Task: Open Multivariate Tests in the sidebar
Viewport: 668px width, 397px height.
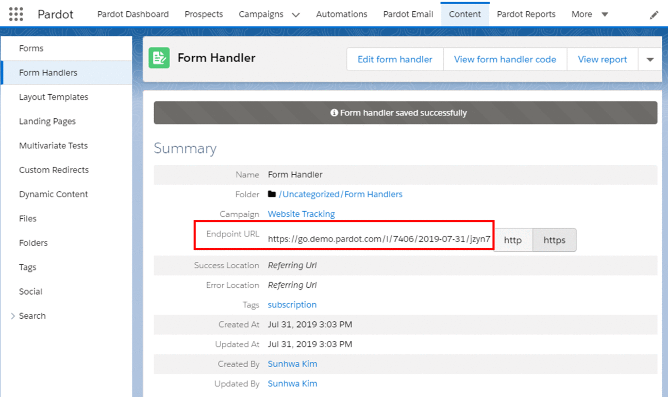Action: pyautogui.click(x=66, y=145)
